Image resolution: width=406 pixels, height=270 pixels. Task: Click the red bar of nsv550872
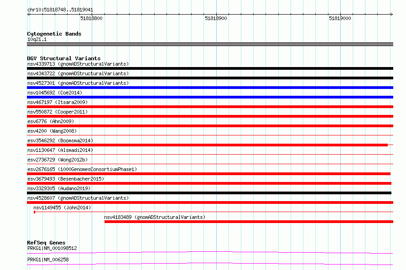[x=210, y=116]
